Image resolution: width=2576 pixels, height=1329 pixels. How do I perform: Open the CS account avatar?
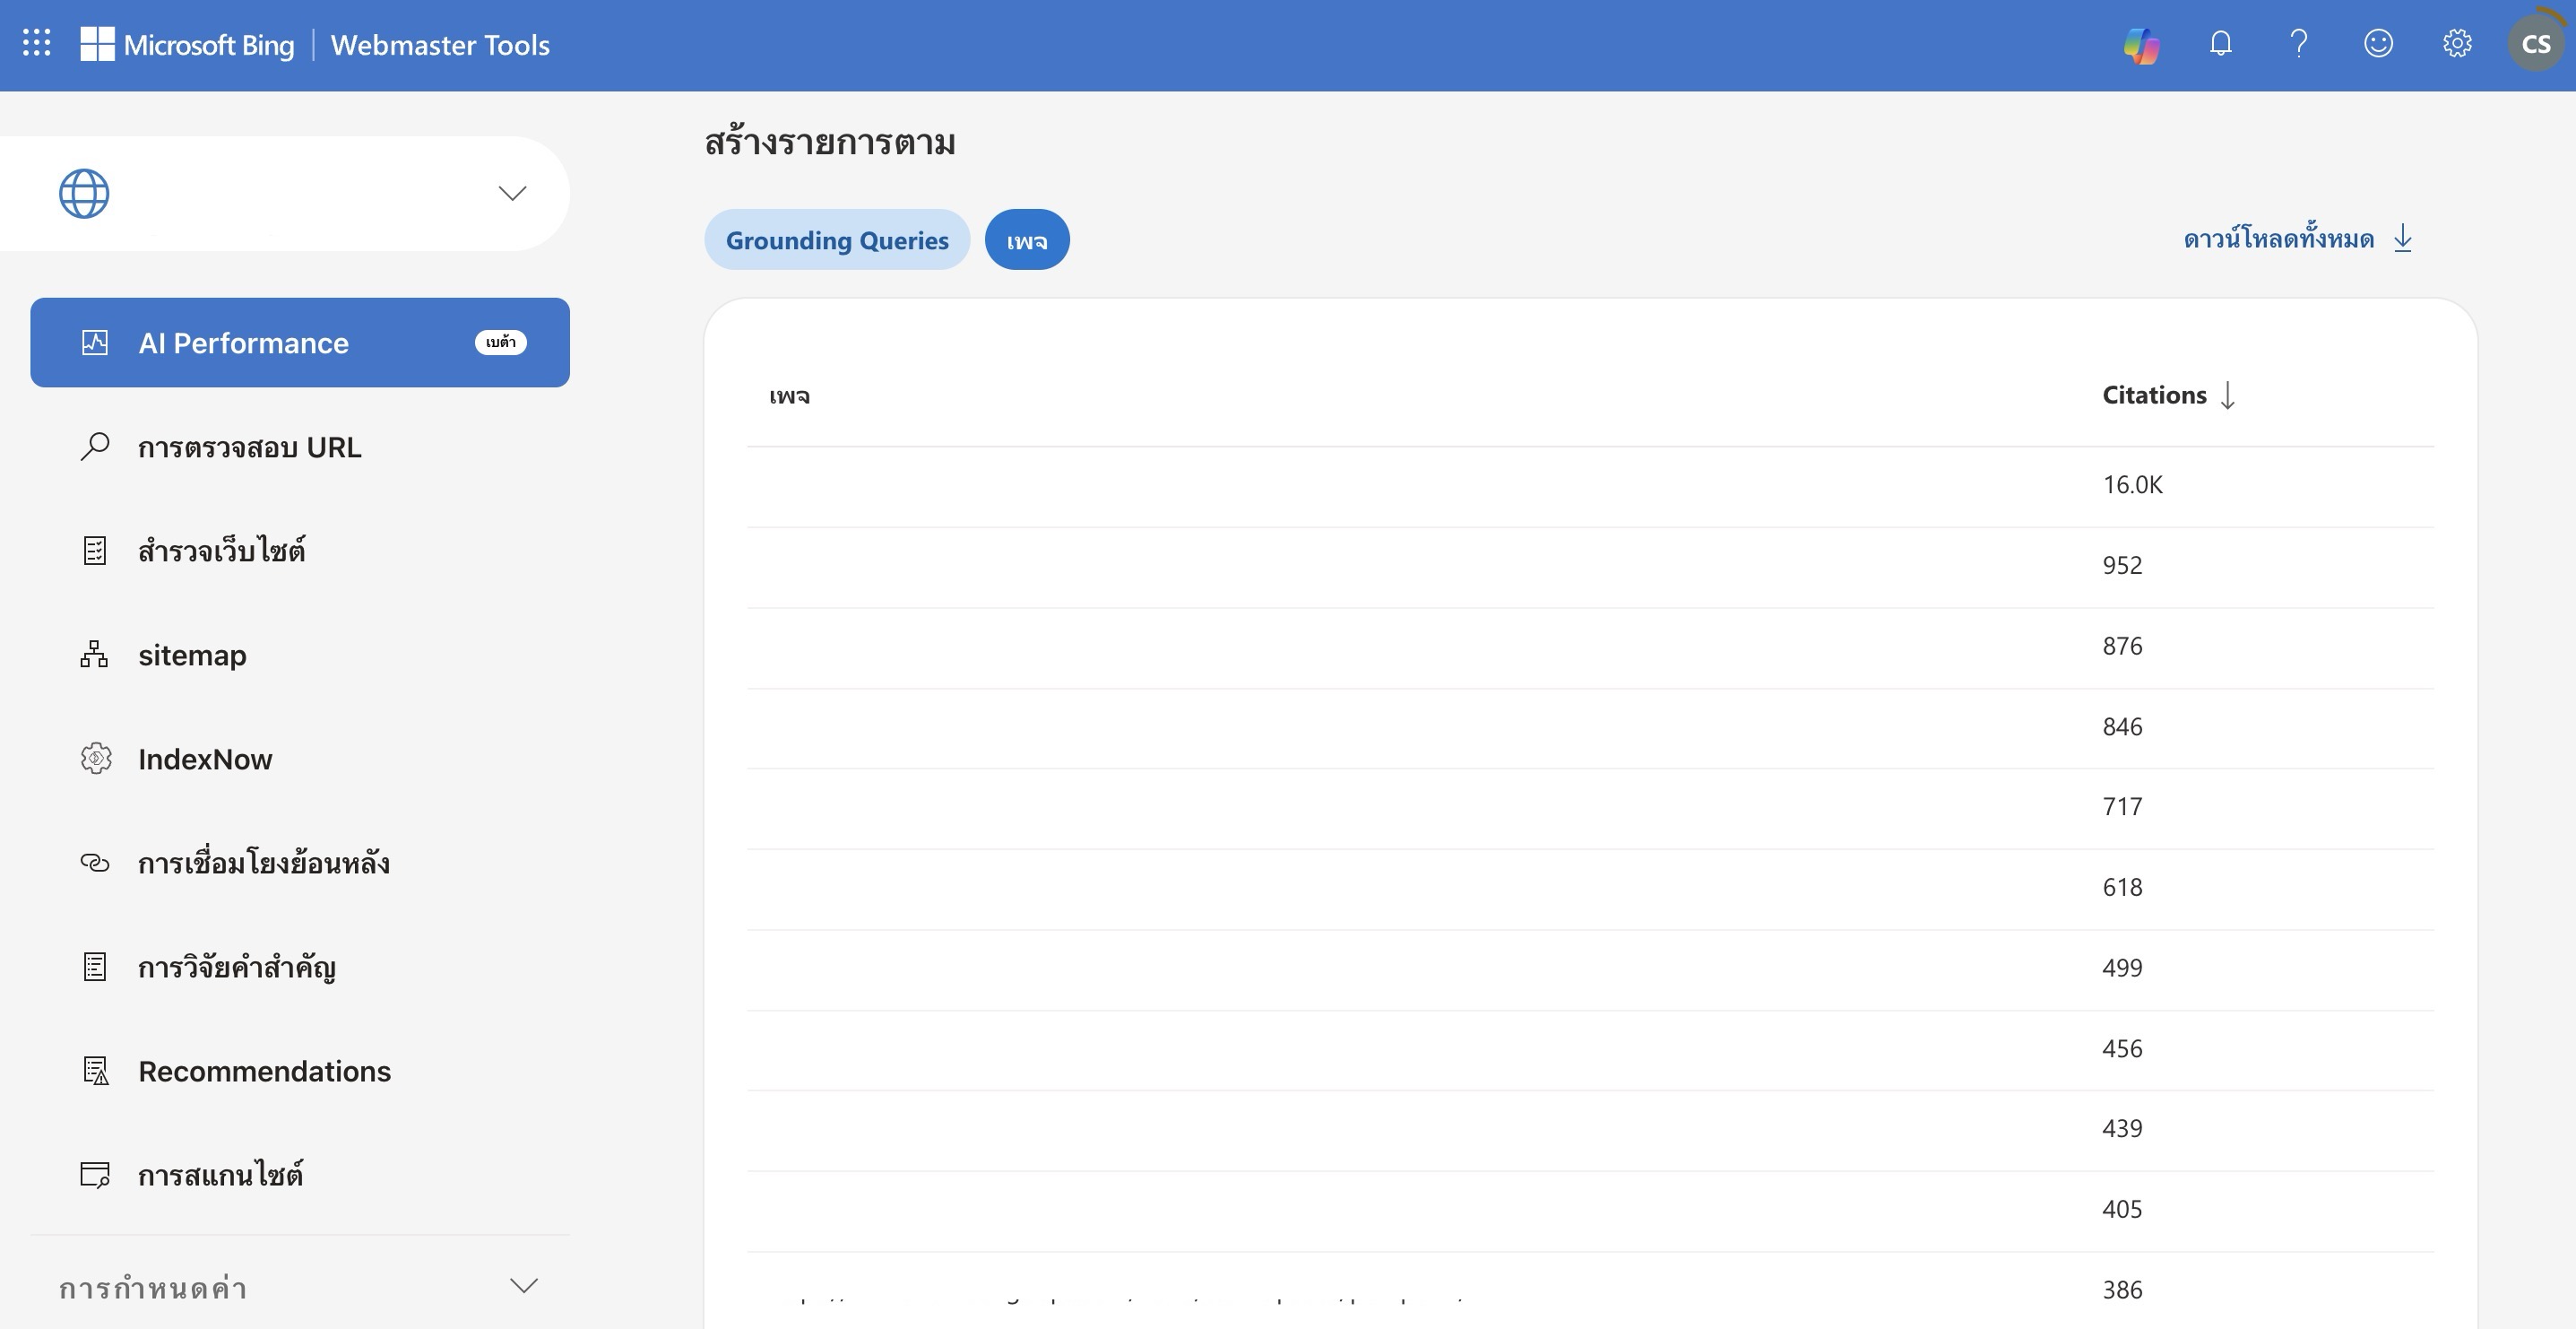pyautogui.click(x=2535, y=44)
